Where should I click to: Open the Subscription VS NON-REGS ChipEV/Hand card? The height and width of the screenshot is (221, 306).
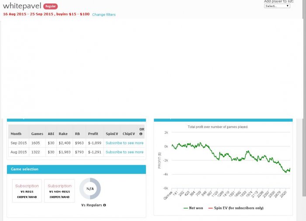coord(59,191)
